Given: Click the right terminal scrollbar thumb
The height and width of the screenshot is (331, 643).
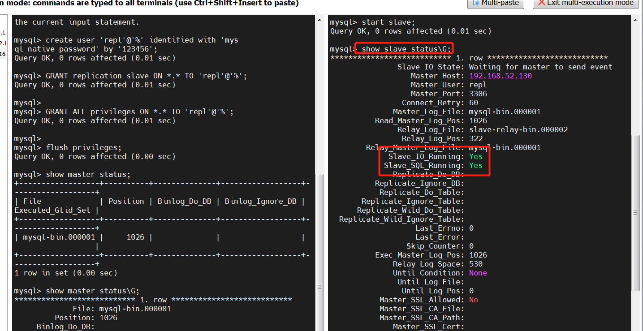Looking at the screenshot, I should [636, 213].
